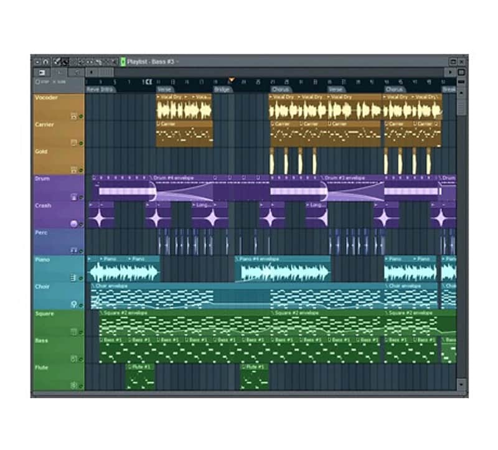Screen dimensions: 498x450
Task: Toggle the SLIDE option
Action: click(x=59, y=82)
